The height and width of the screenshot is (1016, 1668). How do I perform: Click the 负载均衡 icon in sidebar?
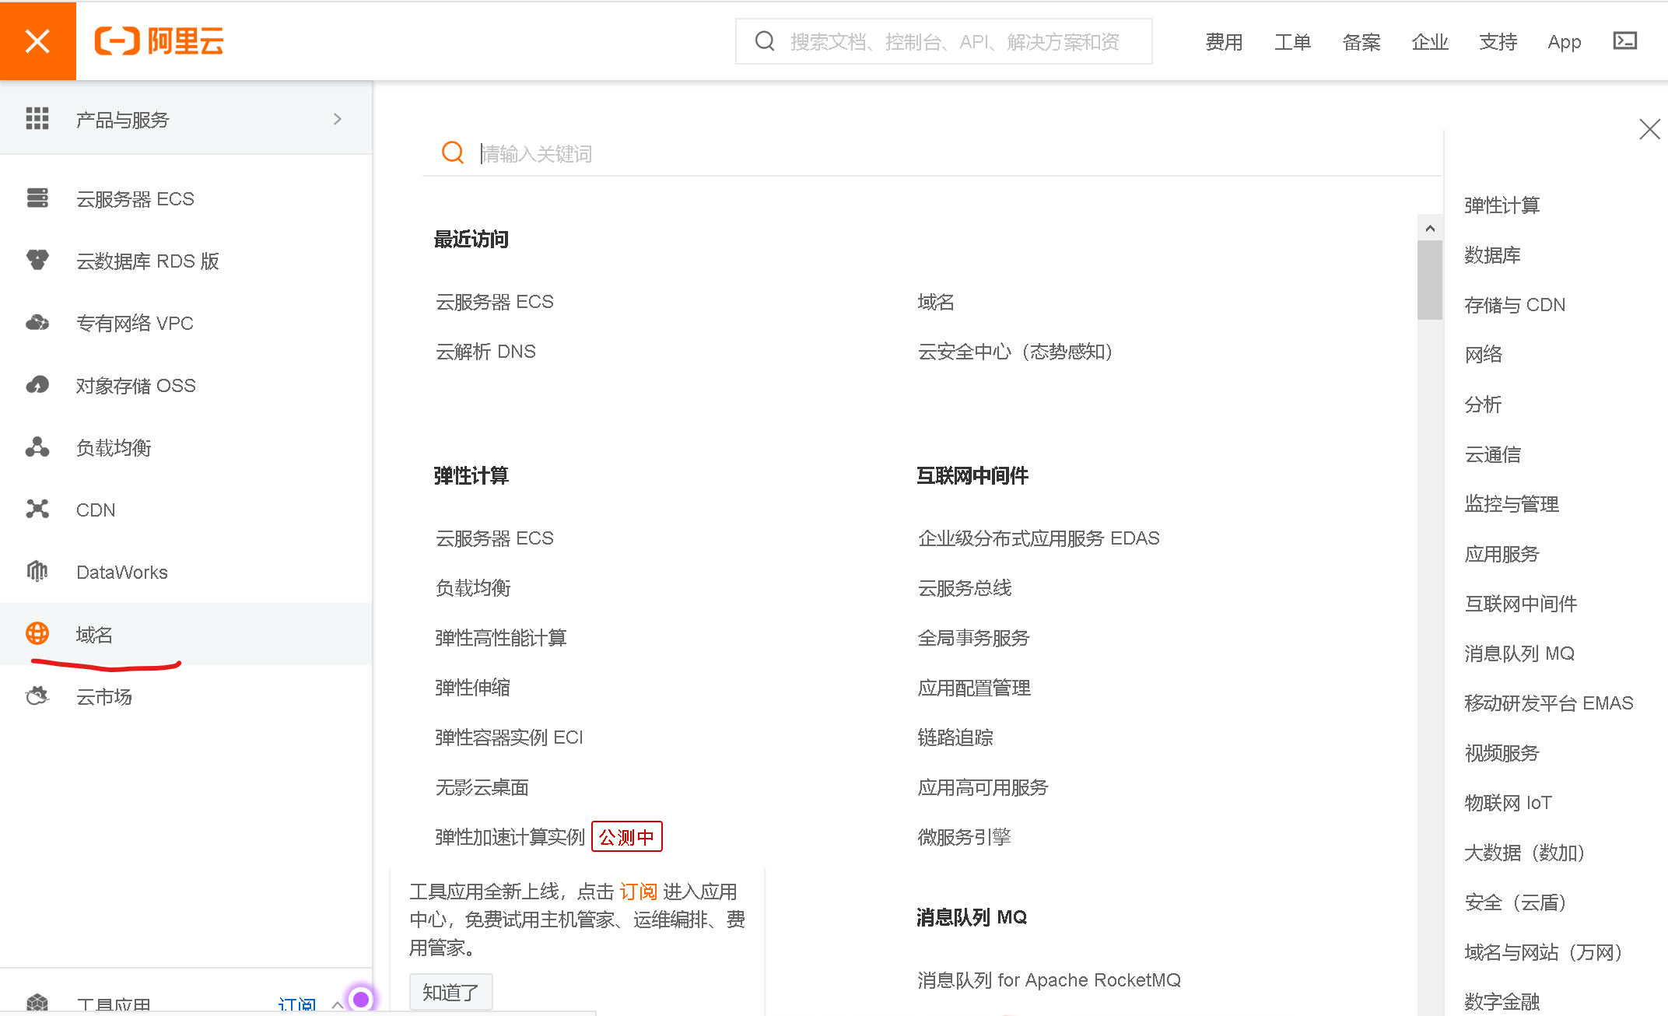point(37,447)
